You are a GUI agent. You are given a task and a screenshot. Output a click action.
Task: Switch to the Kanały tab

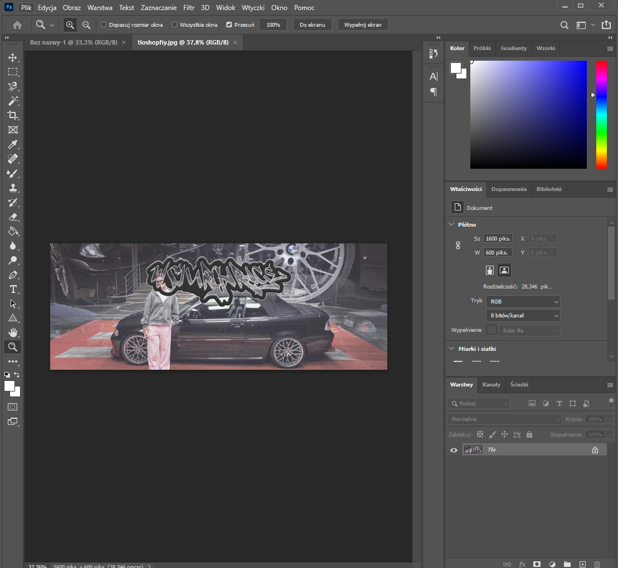point(491,384)
